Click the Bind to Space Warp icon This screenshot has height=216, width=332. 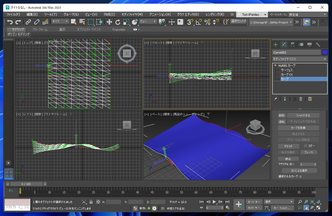click(45, 22)
